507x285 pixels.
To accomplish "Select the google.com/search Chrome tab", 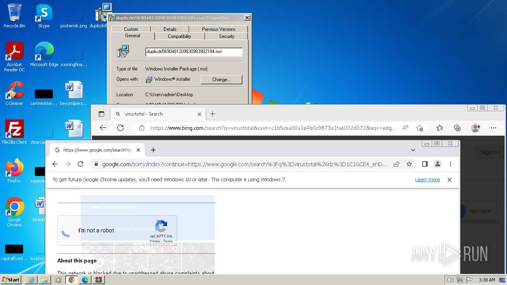I will point(97,150).
